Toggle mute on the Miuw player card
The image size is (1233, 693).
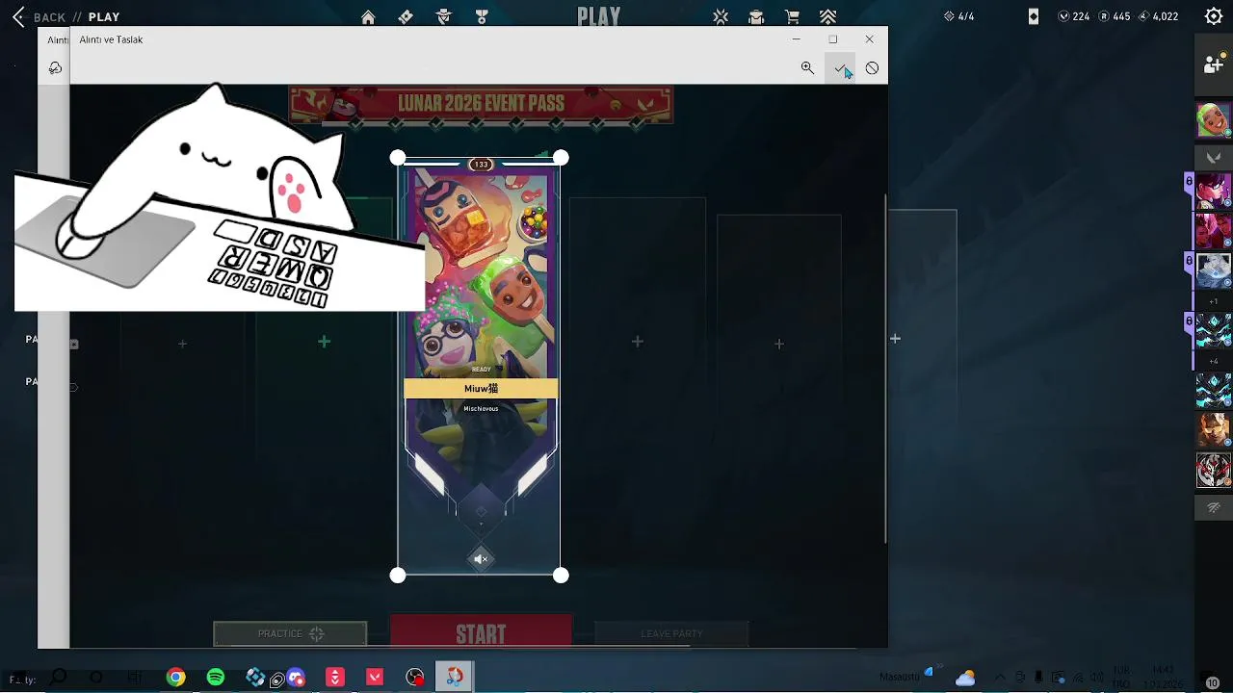click(481, 559)
